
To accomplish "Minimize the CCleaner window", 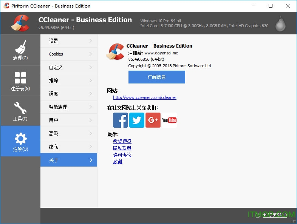I will 254,6.
